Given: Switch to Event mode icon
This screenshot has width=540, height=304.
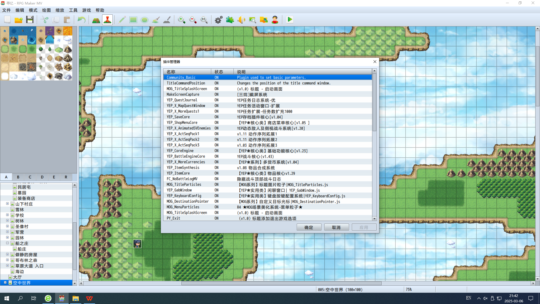Looking at the screenshot, I should point(107,20).
